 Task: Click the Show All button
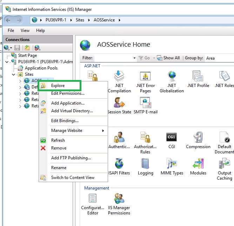pyautogui.click(x=168, y=58)
